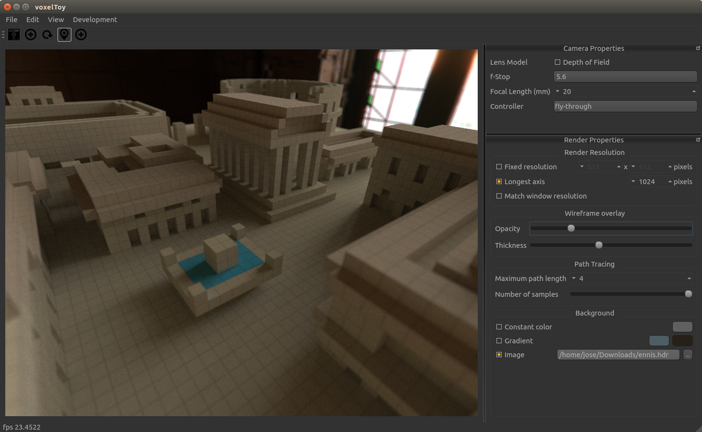
Task: Click the first circled-plus toolbar icon
Action: click(x=30, y=35)
